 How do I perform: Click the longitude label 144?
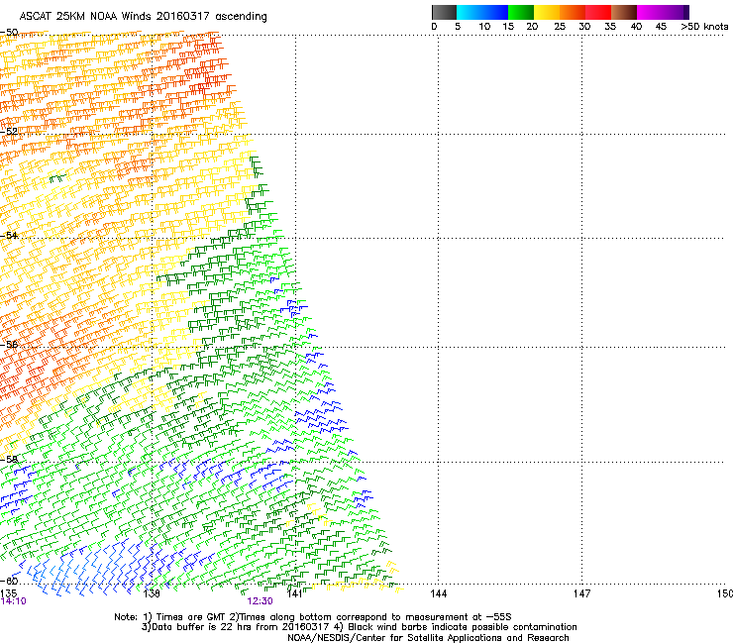point(438,593)
